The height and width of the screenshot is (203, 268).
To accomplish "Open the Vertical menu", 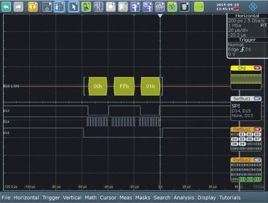I will [x=72, y=198].
